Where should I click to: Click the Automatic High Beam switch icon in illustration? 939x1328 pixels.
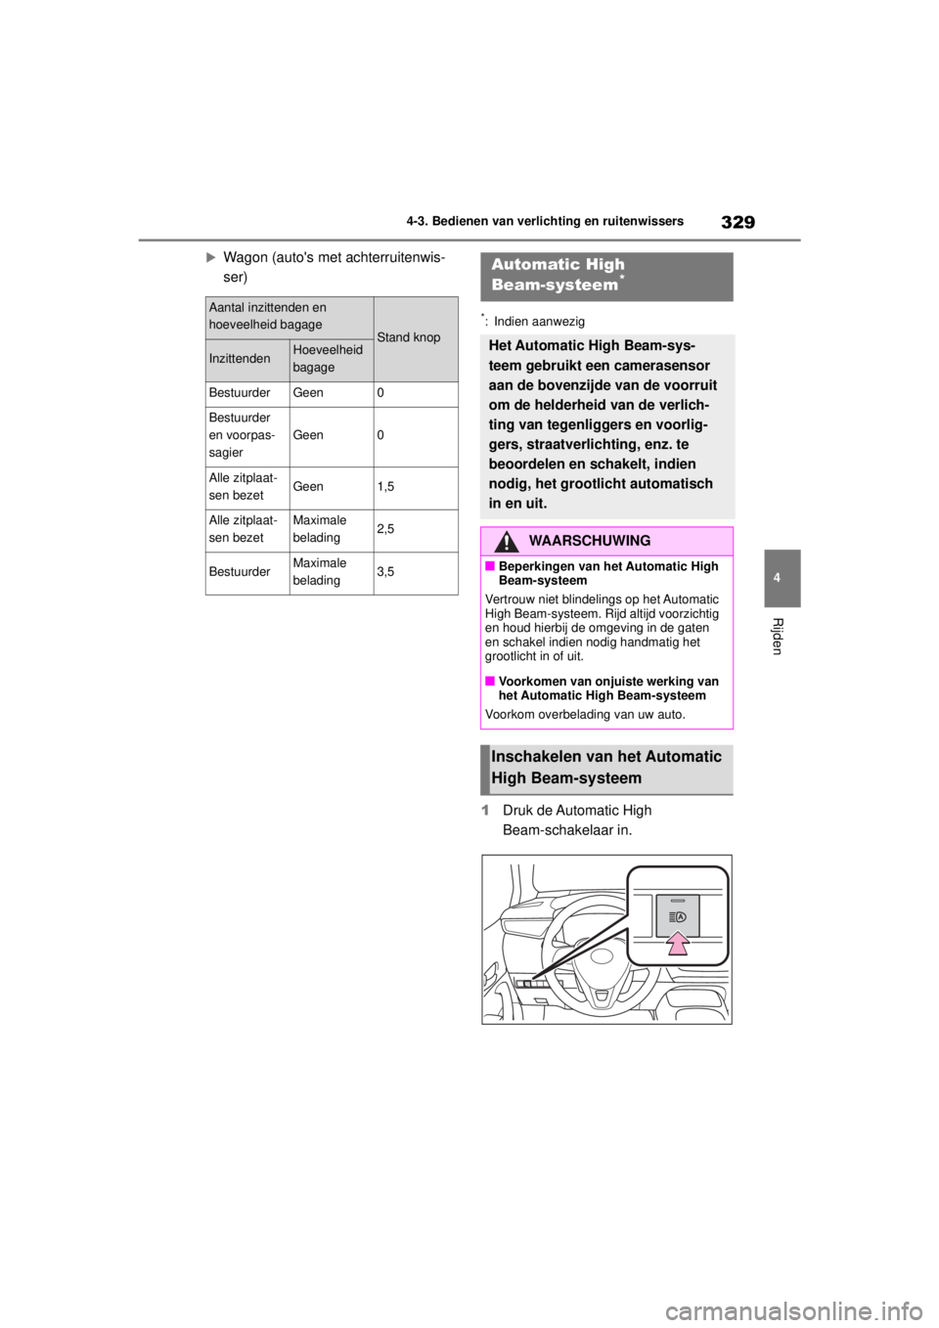pyautogui.click(x=678, y=916)
